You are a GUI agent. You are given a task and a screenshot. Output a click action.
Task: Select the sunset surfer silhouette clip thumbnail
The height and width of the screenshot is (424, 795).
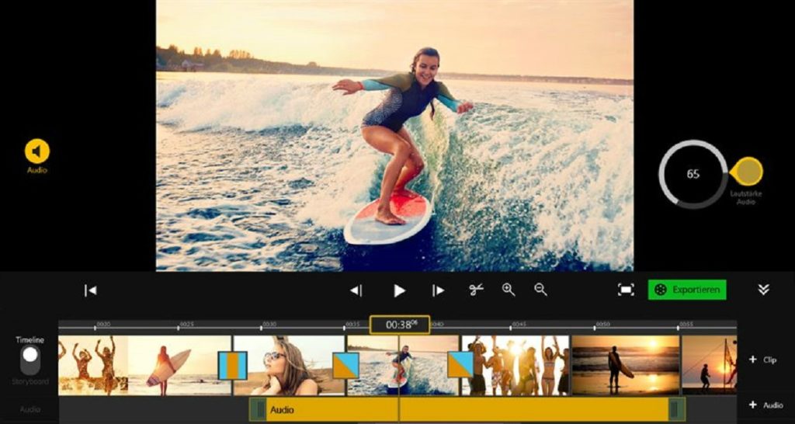click(x=625, y=365)
